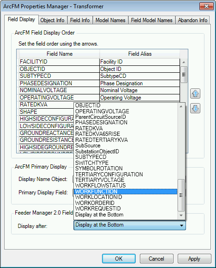
Task: Choose SUBTYPECD in the dropdown list
Action: tap(126, 157)
